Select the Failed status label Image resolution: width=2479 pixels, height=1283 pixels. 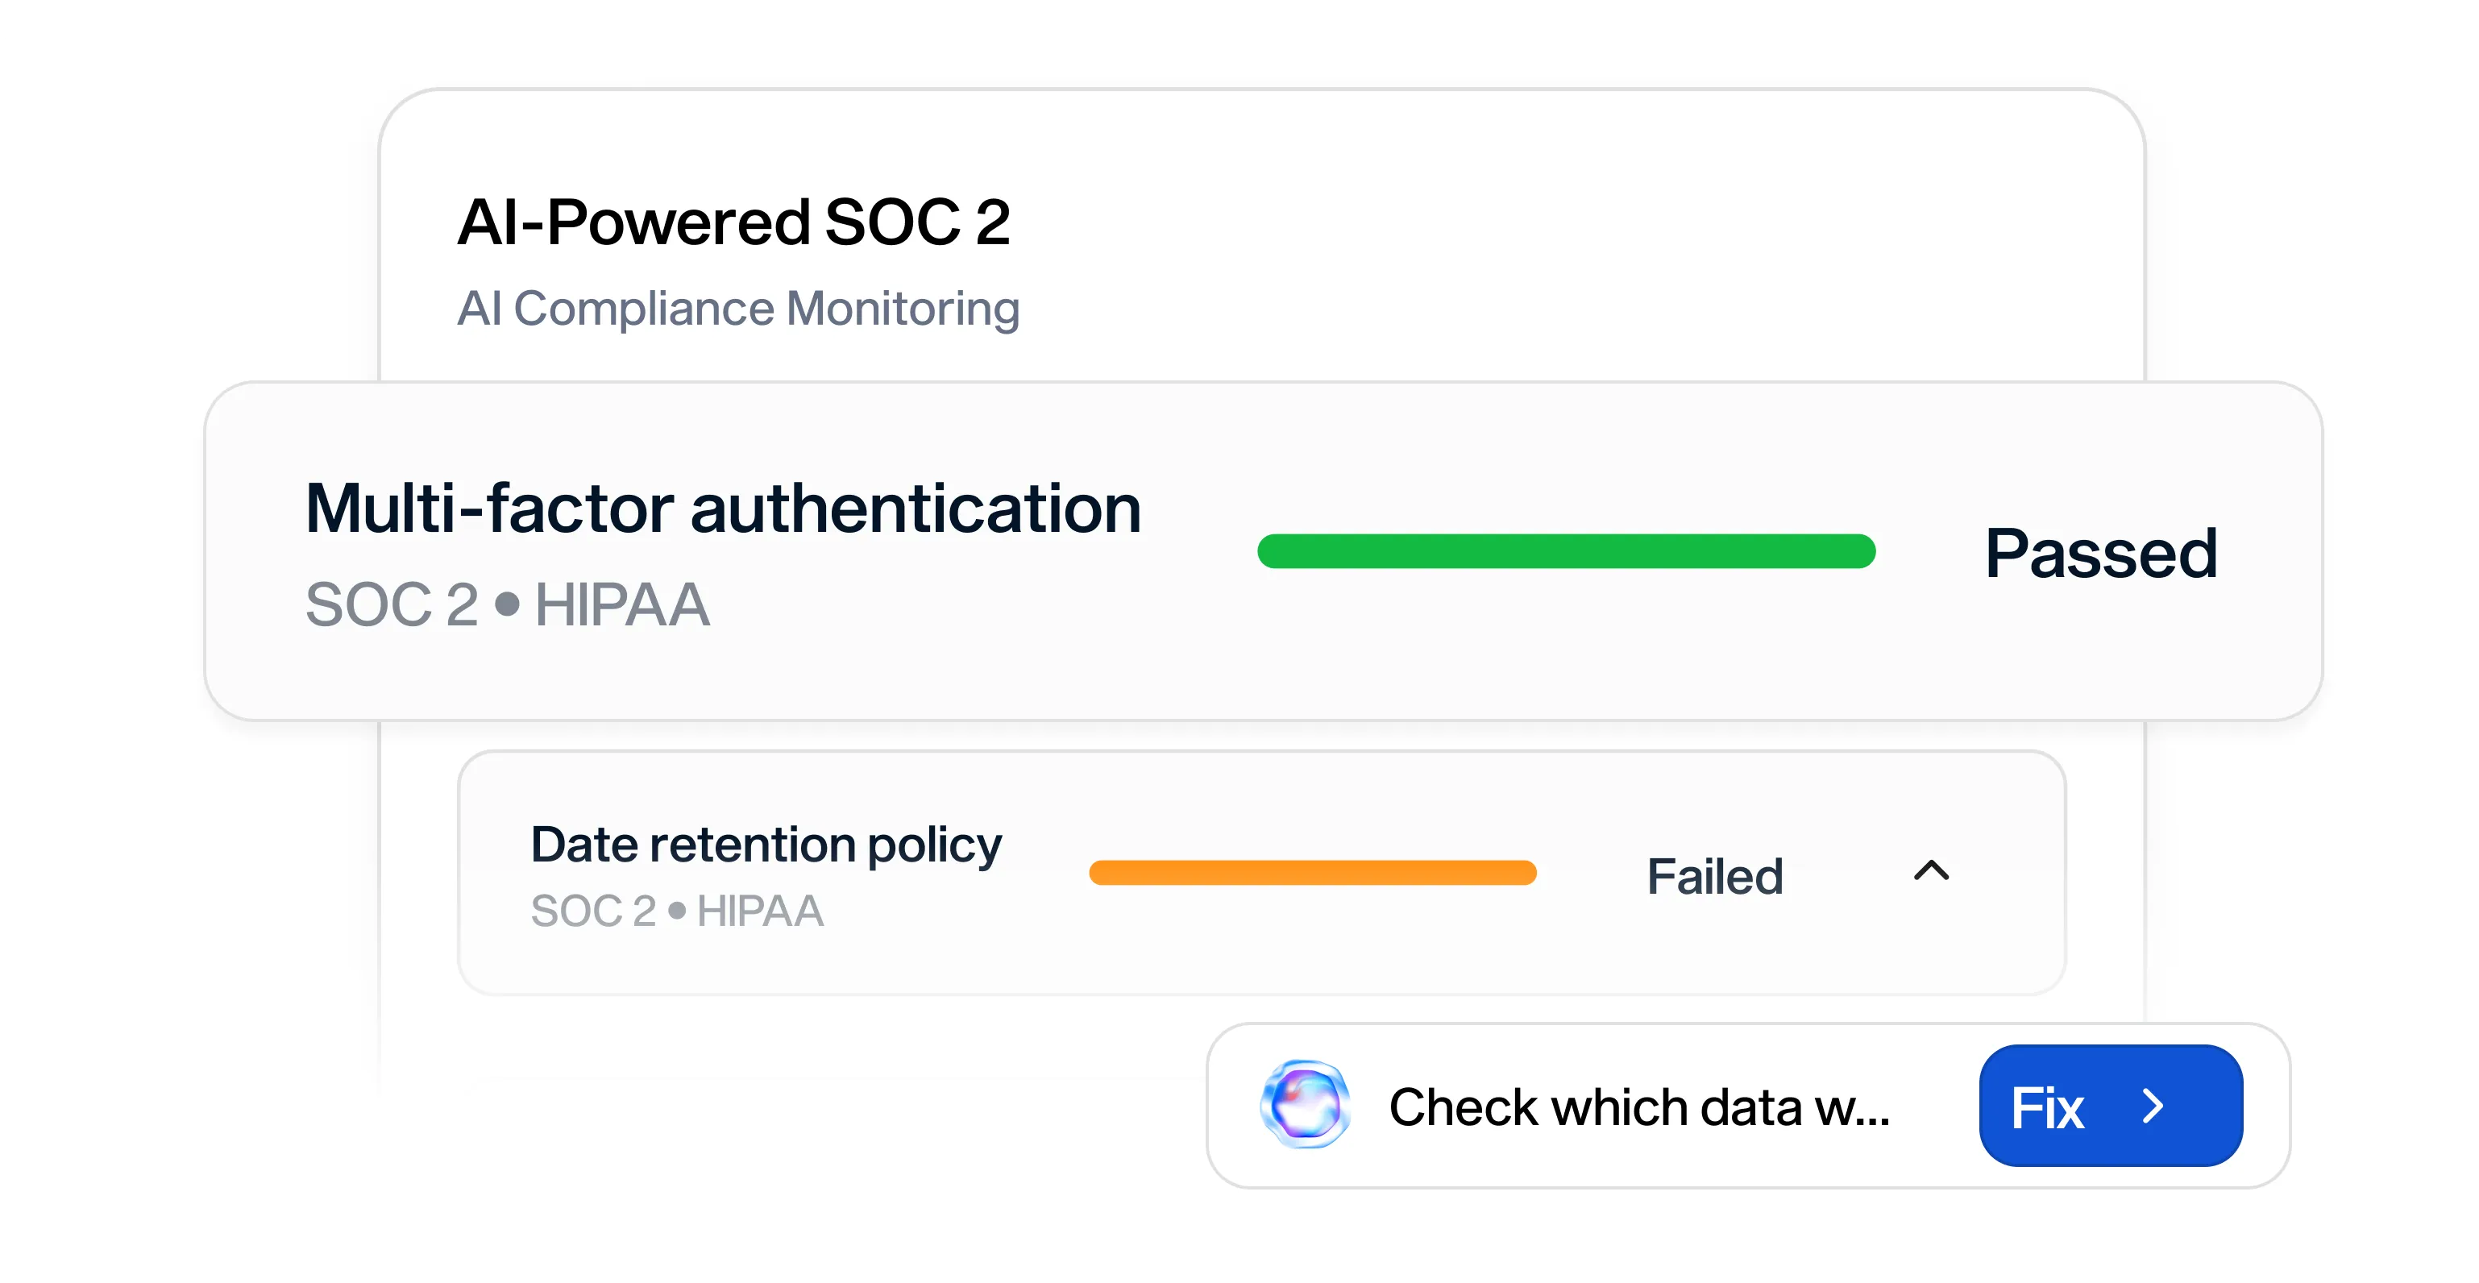pyautogui.click(x=1715, y=876)
